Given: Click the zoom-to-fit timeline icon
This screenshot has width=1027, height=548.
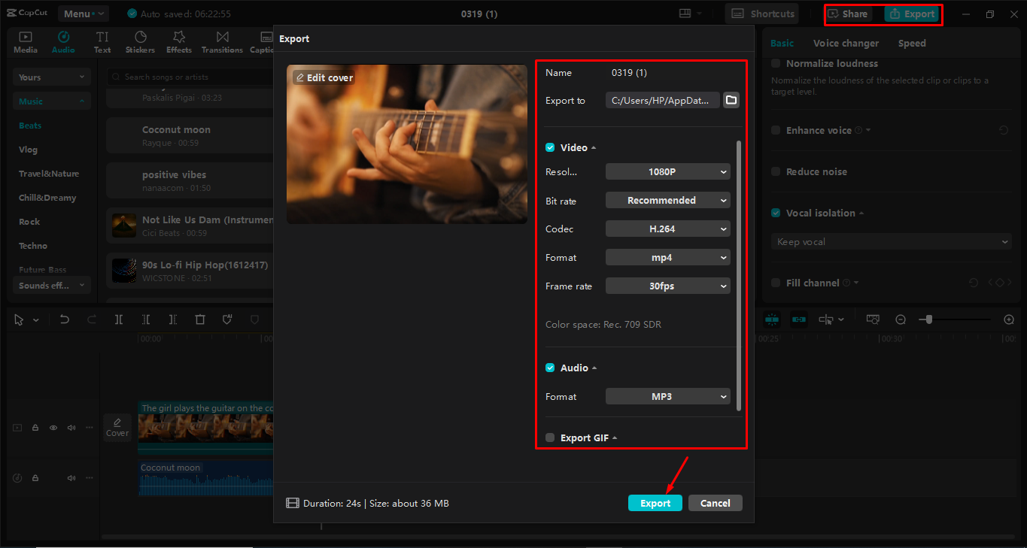Looking at the screenshot, I should click(873, 319).
